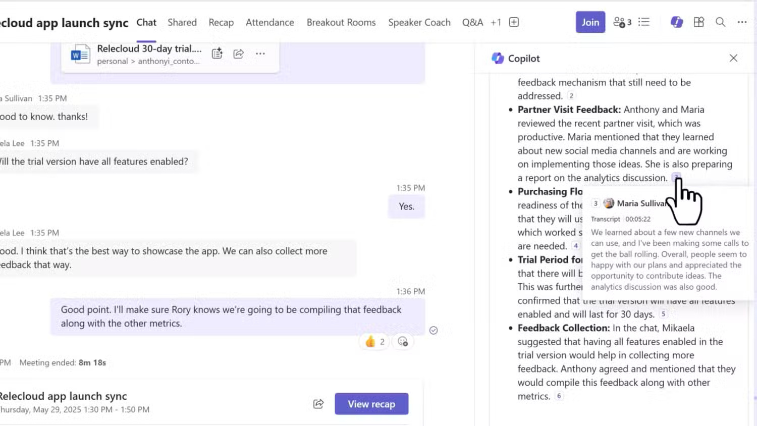This screenshot has width=757, height=426.
Task: Open citation 6 after 'metrics.'
Action: pyautogui.click(x=559, y=396)
